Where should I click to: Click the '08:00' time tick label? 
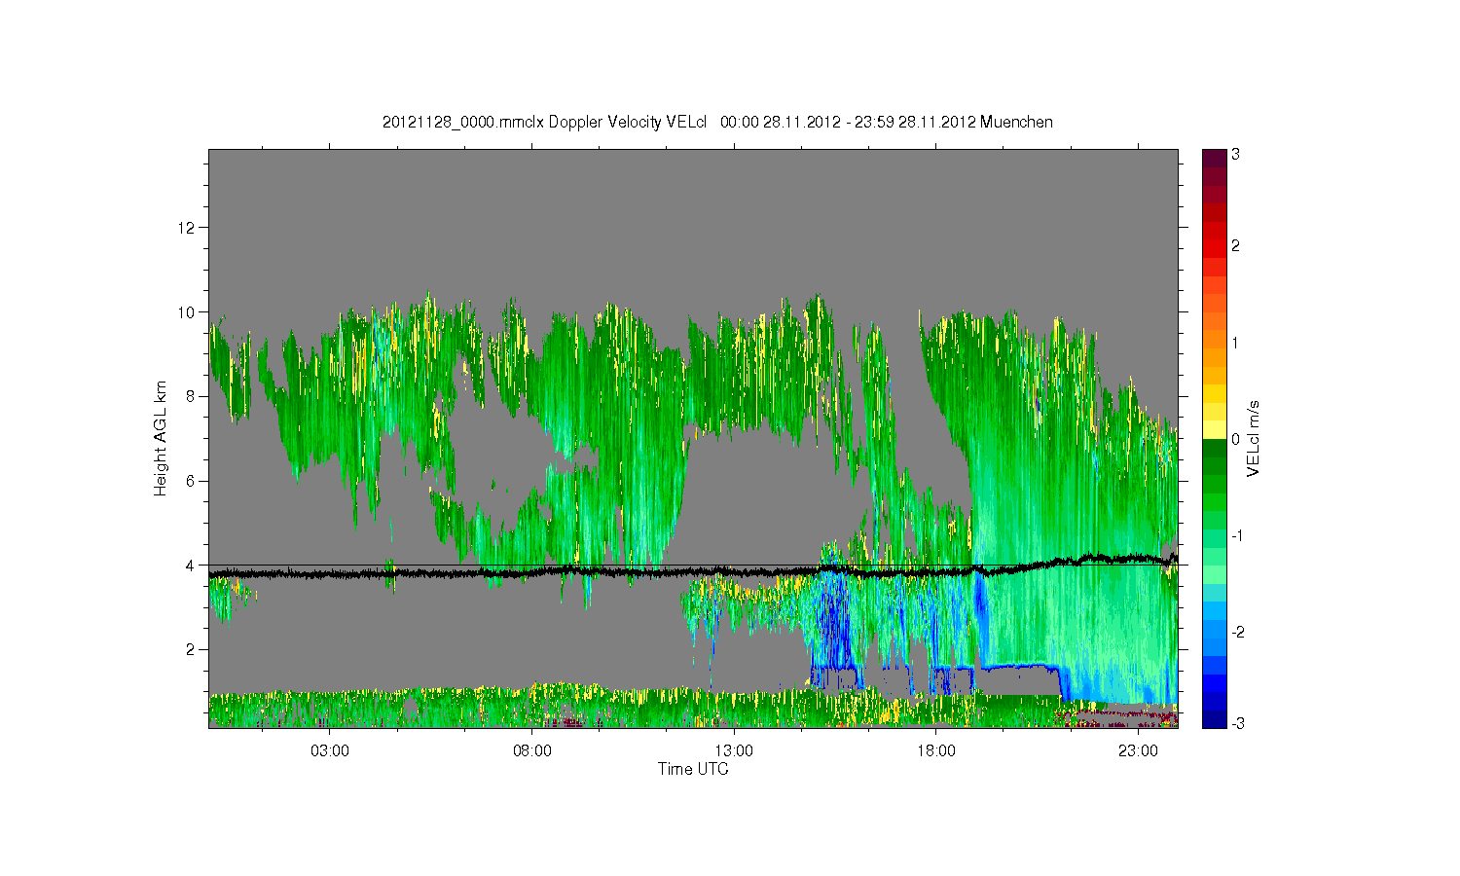532,751
